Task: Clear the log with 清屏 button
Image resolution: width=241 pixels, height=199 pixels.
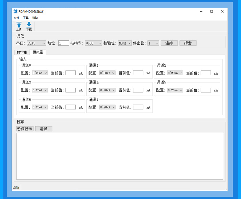Action: [44, 129]
